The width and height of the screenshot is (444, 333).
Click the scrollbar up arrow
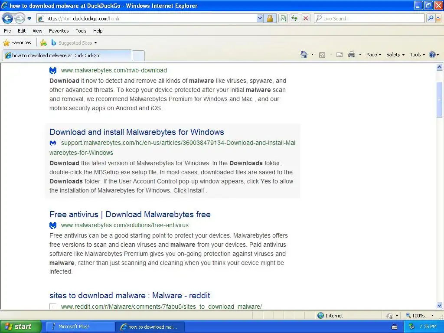tap(439, 67)
